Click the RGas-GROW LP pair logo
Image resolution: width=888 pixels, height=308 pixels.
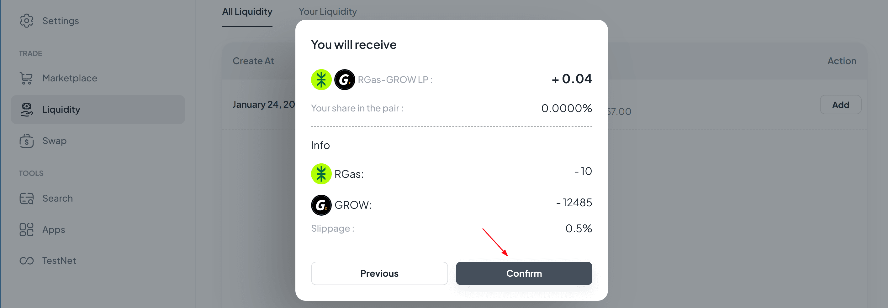[x=333, y=80]
